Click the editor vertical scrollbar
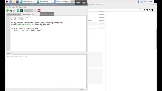Viewport: 162px width, 91px height. [x=86, y=33]
